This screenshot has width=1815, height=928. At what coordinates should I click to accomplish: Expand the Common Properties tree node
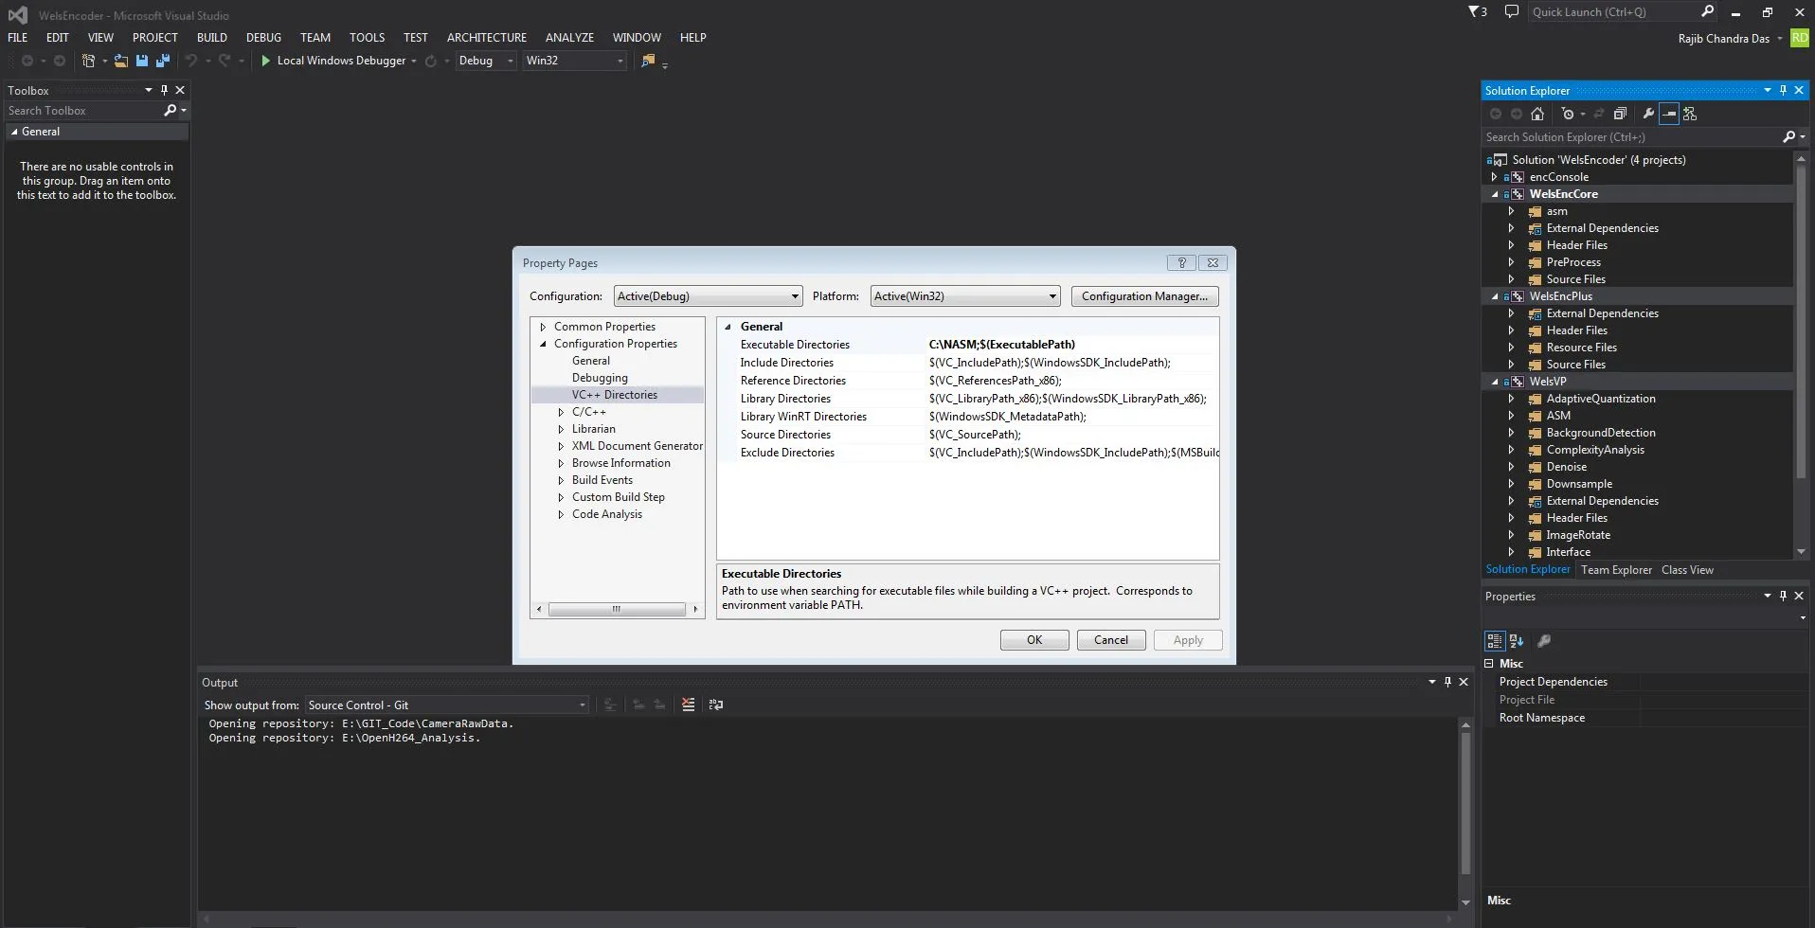pyautogui.click(x=543, y=327)
